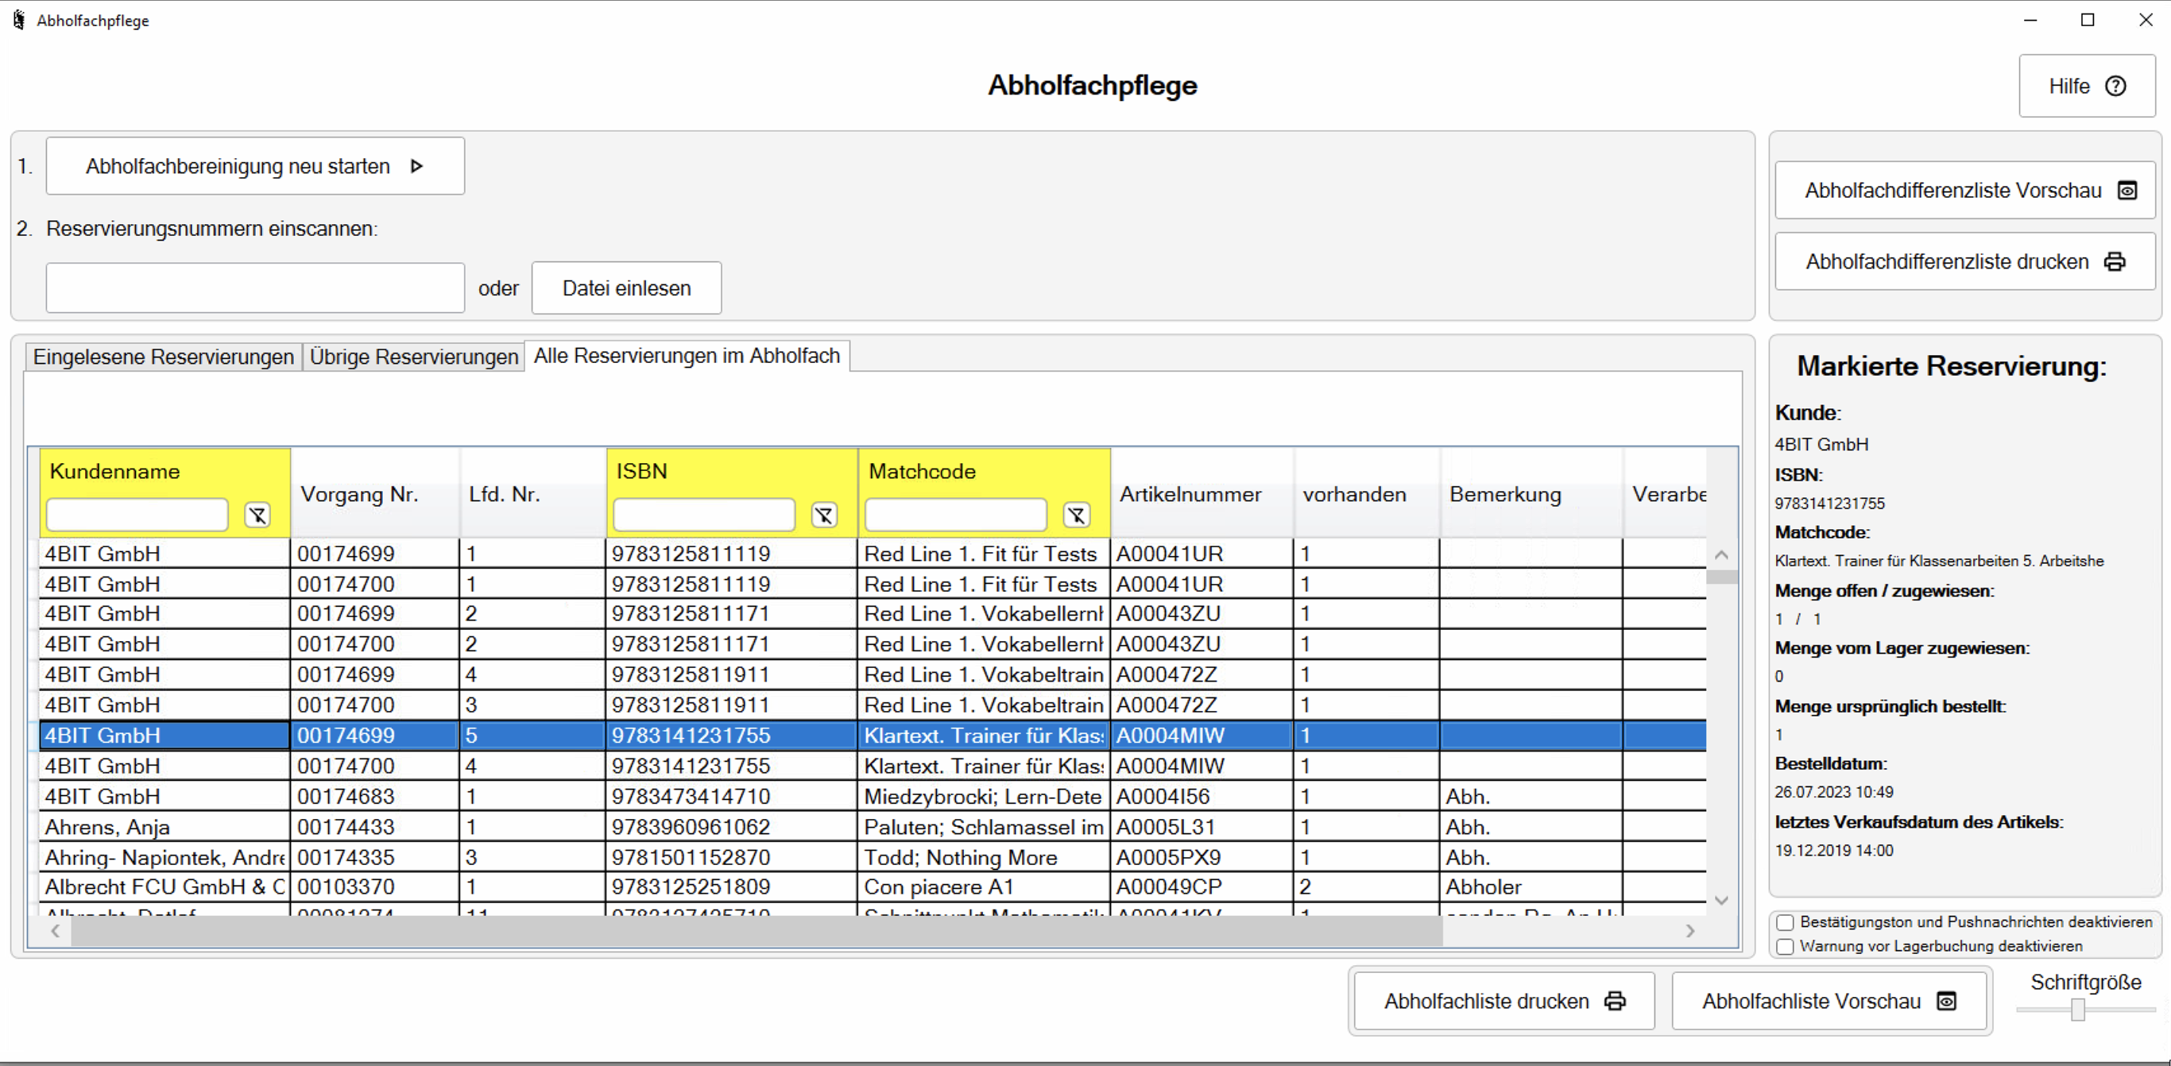The height and width of the screenshot is (1066, 2171).
Task: Click the ISBN filter text box
Action: [704, 515]
